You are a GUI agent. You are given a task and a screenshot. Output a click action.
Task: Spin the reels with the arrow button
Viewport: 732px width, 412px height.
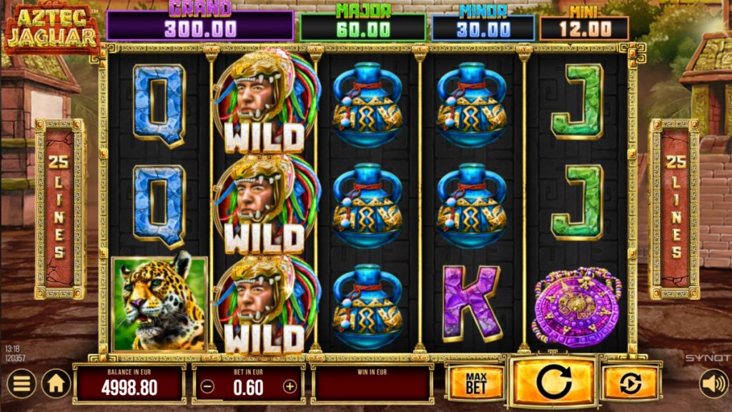[x=554, y=382]
